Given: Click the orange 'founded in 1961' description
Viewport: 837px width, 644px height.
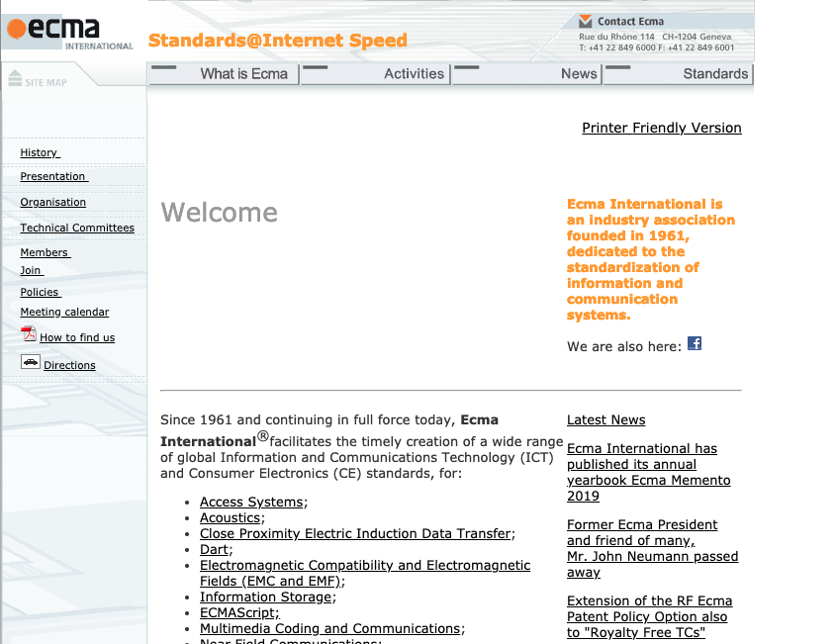Looking at the screenshot, I should [651, 259].
